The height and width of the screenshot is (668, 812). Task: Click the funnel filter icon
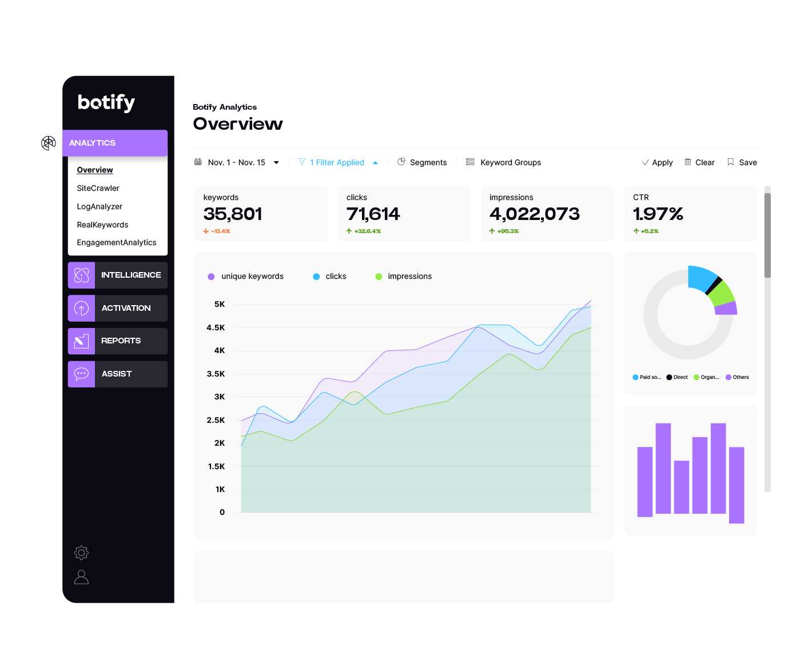[x=302, y=162]
